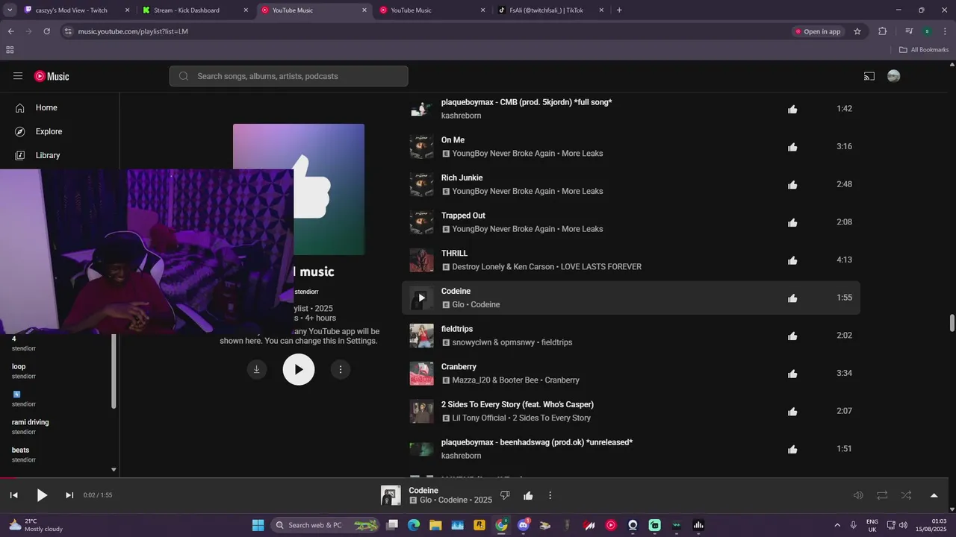Click the fieldtrips album art thumbnail

421,336
